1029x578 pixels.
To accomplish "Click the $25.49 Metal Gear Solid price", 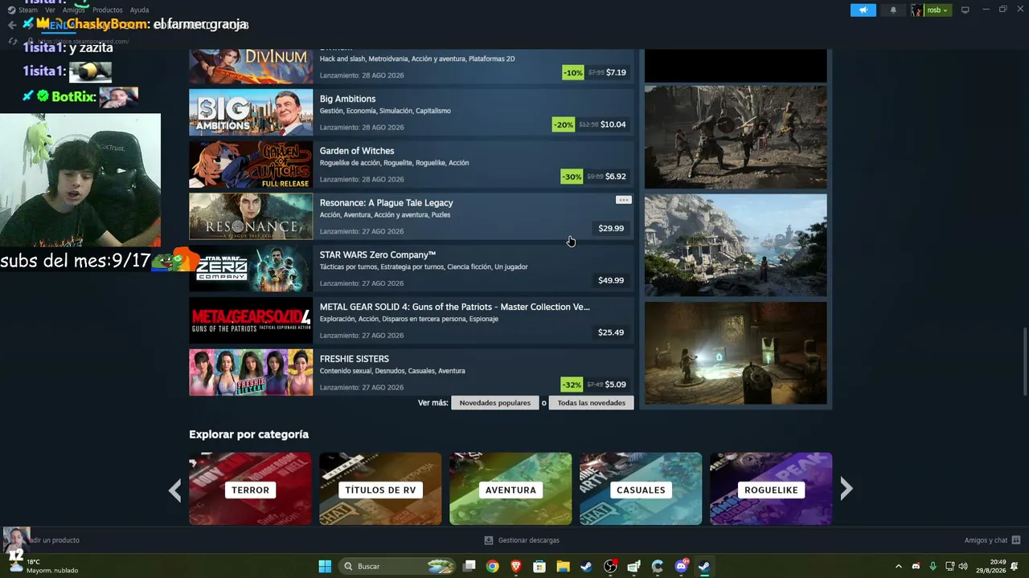I will click(x=611, y=332).
